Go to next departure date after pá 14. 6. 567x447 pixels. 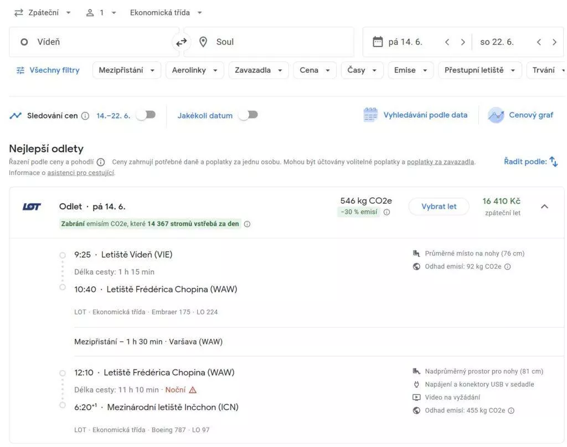pyautogui.click(x=463, y=42)
